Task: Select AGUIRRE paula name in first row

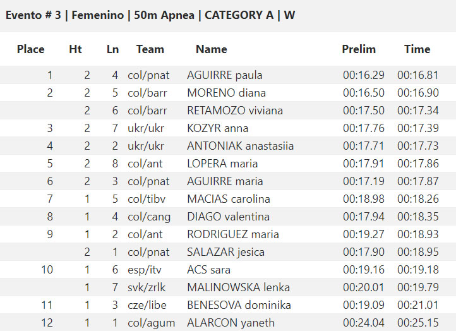Action: (x=224, y=75)
